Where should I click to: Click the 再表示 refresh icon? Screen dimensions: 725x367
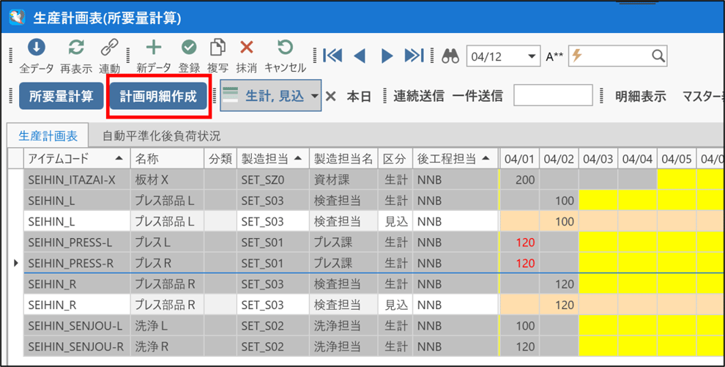pyautogui.click(x=75, y=48)
